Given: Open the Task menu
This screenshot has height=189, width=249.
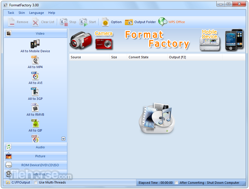Looking at the screenshot, I should pyautogui.click(x=11, y=13).
